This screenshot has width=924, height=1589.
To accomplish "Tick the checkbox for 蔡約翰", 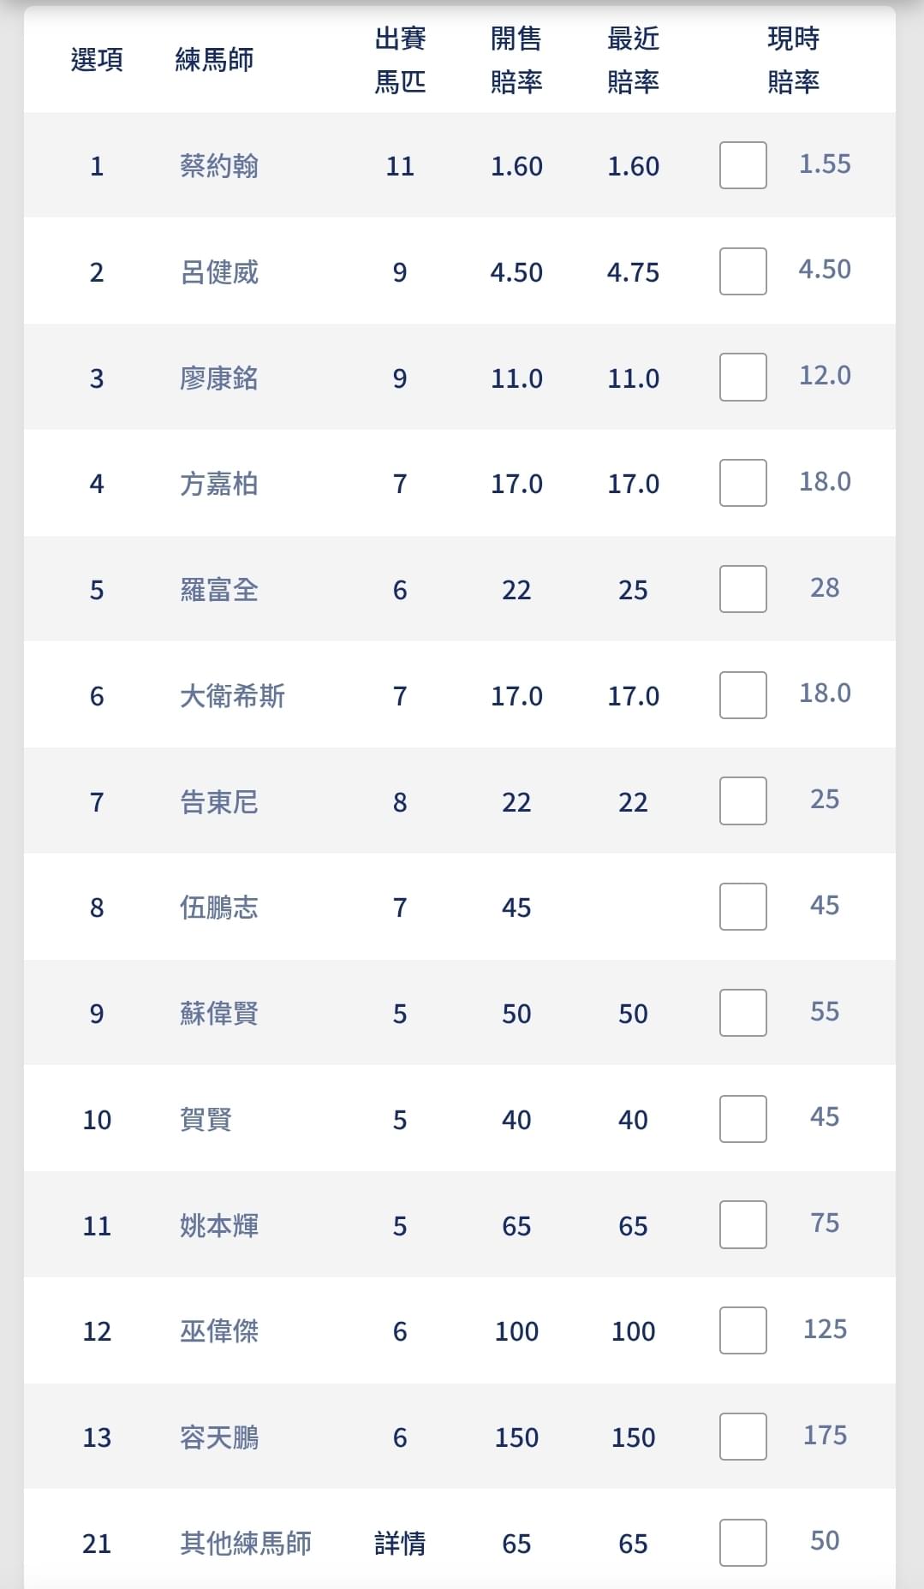I will point(742,165).
